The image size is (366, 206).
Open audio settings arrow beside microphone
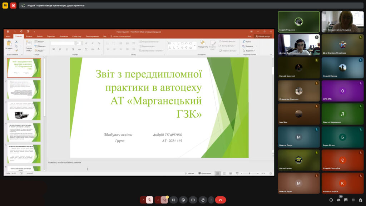(143, 200)
